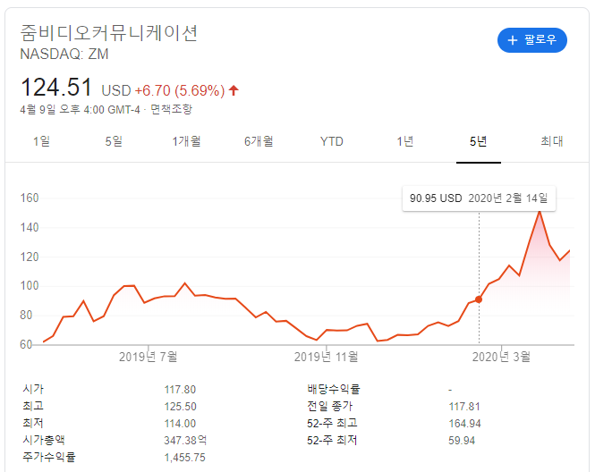Switch to the 5일 chart tab
Screen dimensions: 595x472
click(x=114, y=141)
